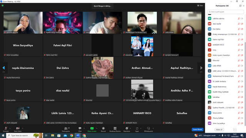Screen dimensions: 246x138
Task: Show hidden system tray icons
Action: click(219, 135)
